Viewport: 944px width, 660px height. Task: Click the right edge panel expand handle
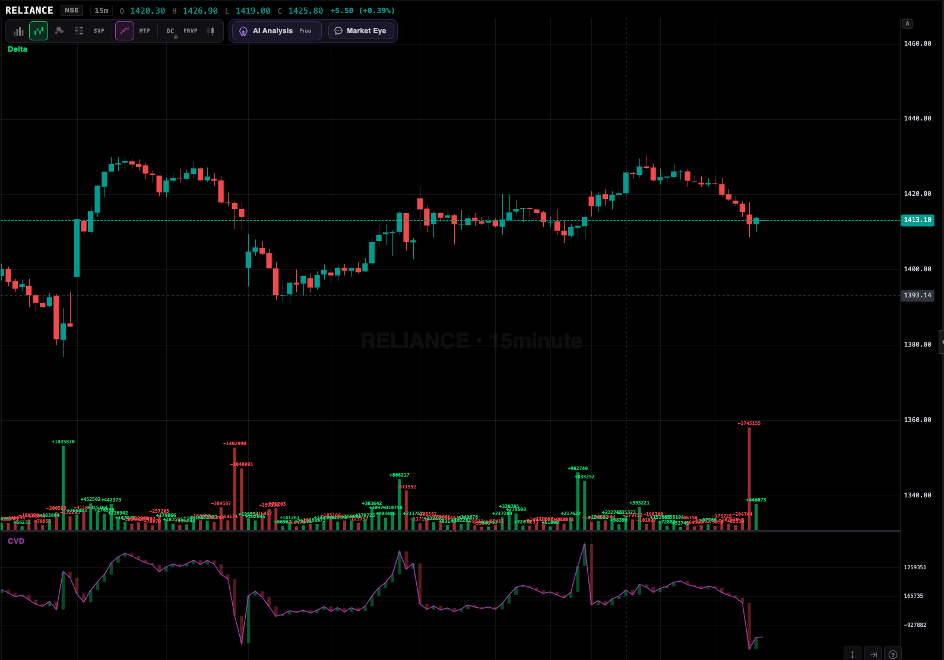point(941,342)
